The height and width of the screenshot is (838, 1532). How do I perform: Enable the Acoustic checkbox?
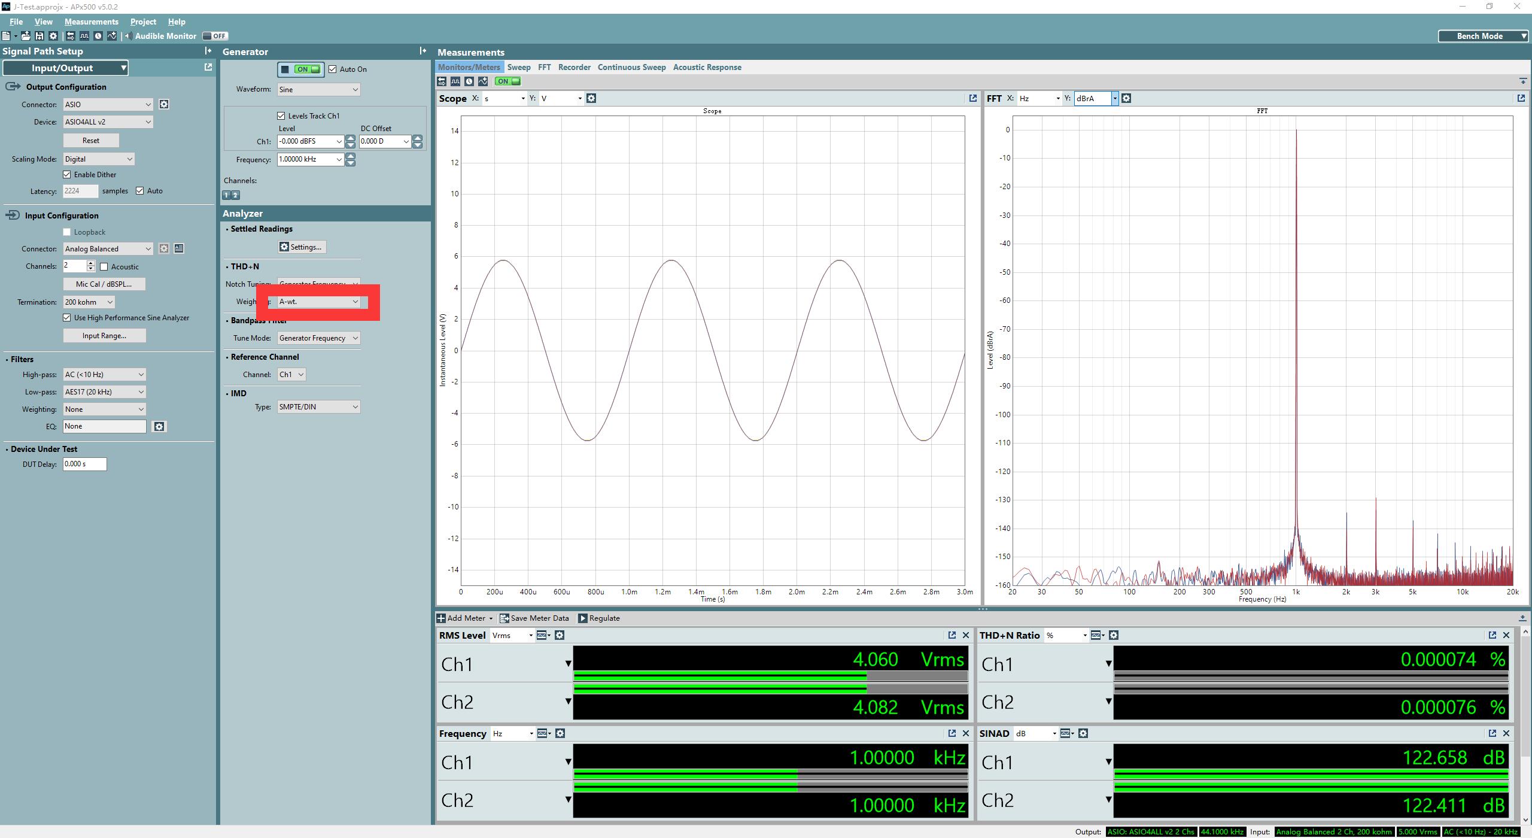point(104,267)
